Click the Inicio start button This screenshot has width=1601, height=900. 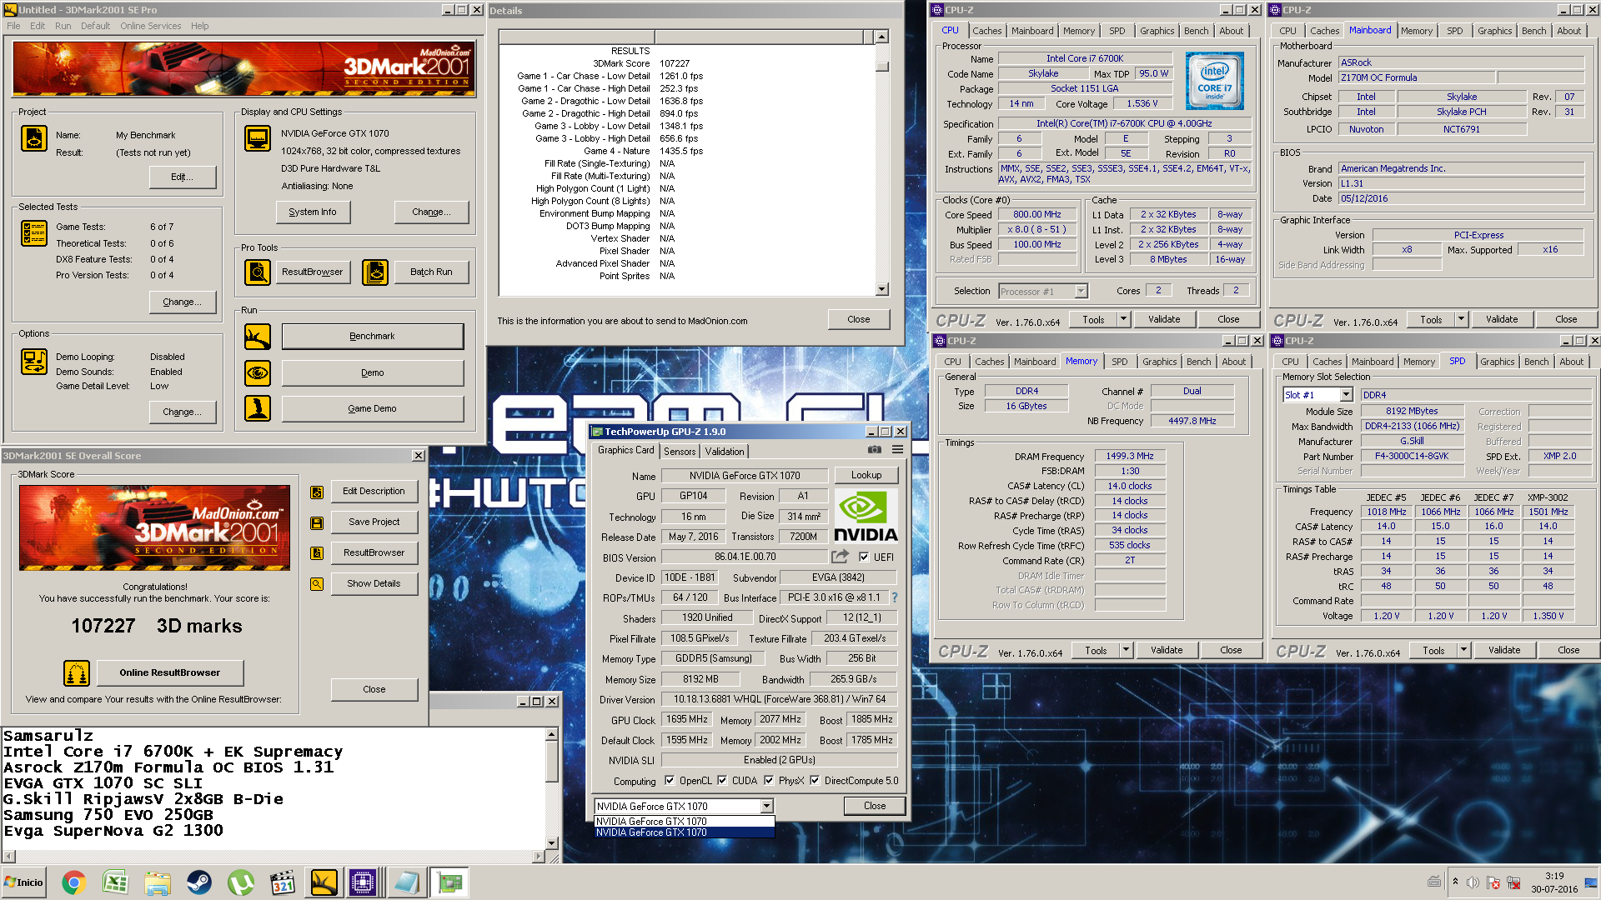(x=23, y=882)
